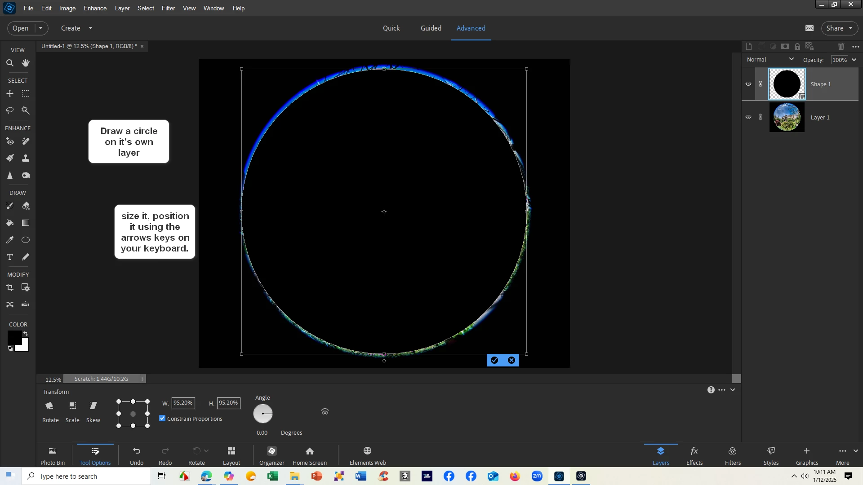Image resolution: width=863 pixels, height=485 pixels.
Task: Open the Normal blend mode dropdown
Action: pos(770,60)
